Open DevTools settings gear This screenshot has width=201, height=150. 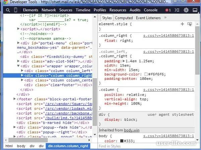point(186,10)
